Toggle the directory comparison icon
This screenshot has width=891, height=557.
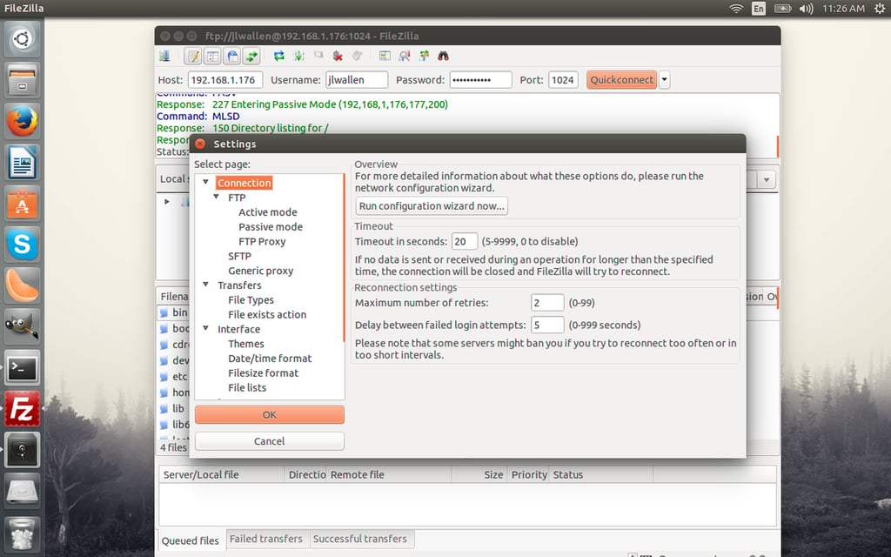click(405, 56)
